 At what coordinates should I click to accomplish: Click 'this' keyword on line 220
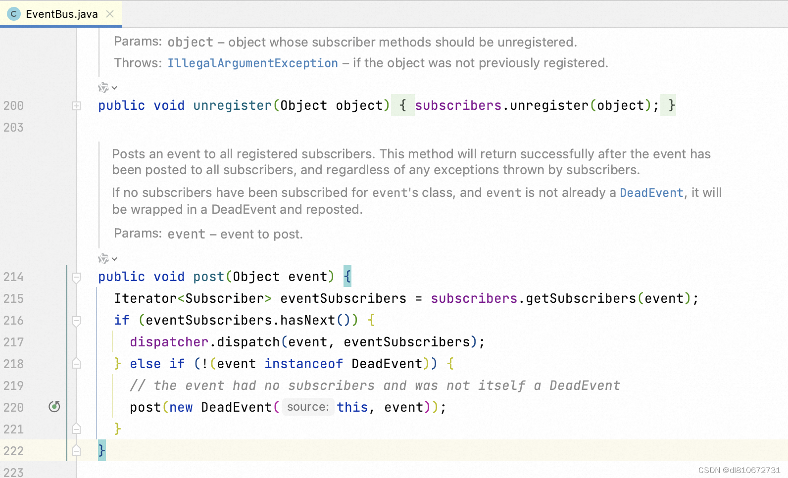click(352, 407)
